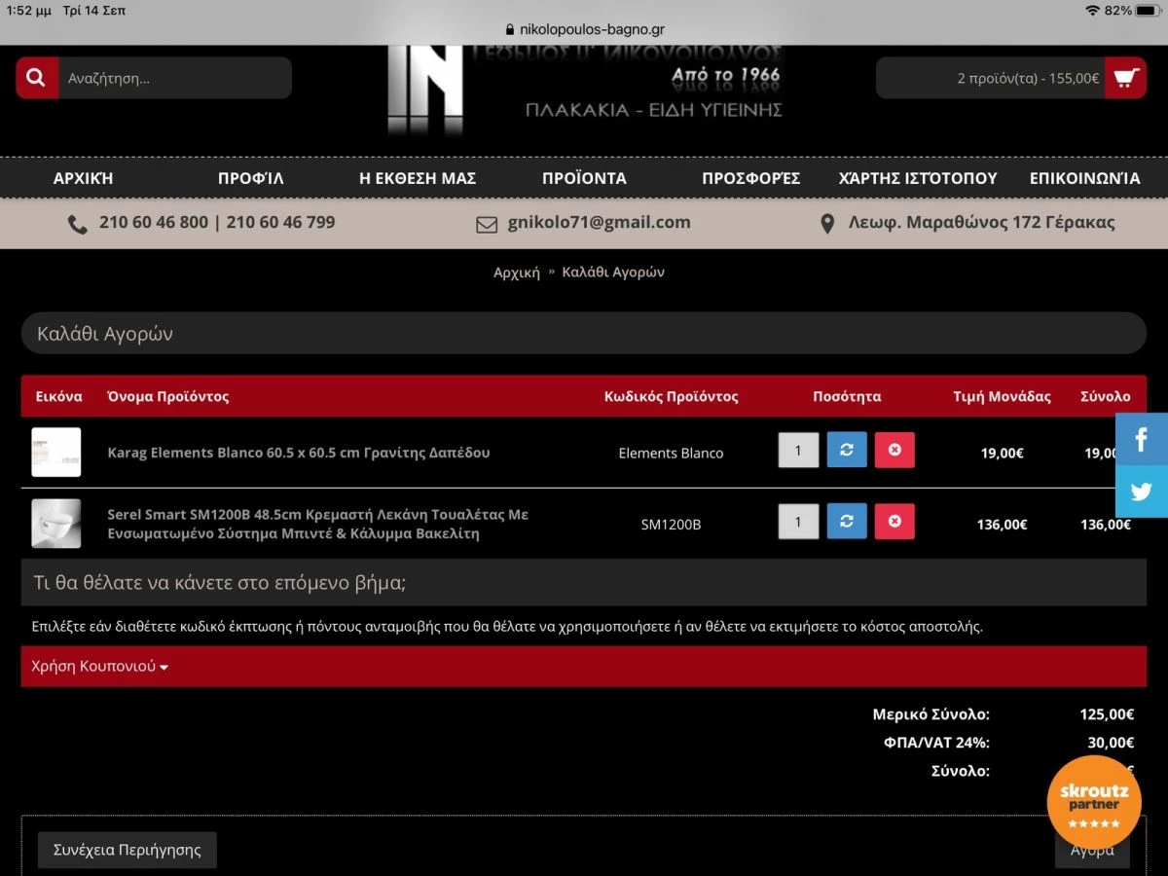Viewport: 1168px width, 876px height.
Task: Refresh quantity for Karag Elements Blanco
Action: tap(847, 451)
